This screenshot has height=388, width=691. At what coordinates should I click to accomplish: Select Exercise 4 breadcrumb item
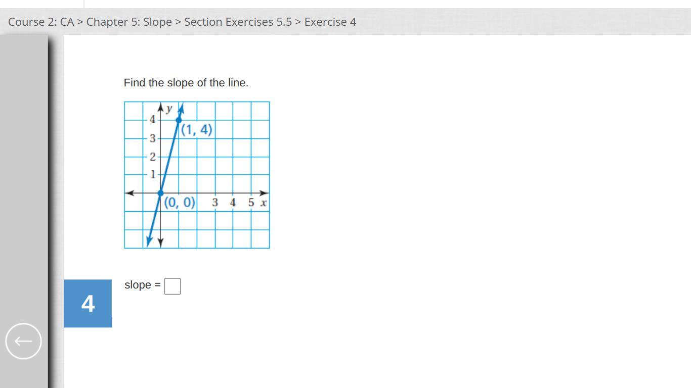point(330,22)
